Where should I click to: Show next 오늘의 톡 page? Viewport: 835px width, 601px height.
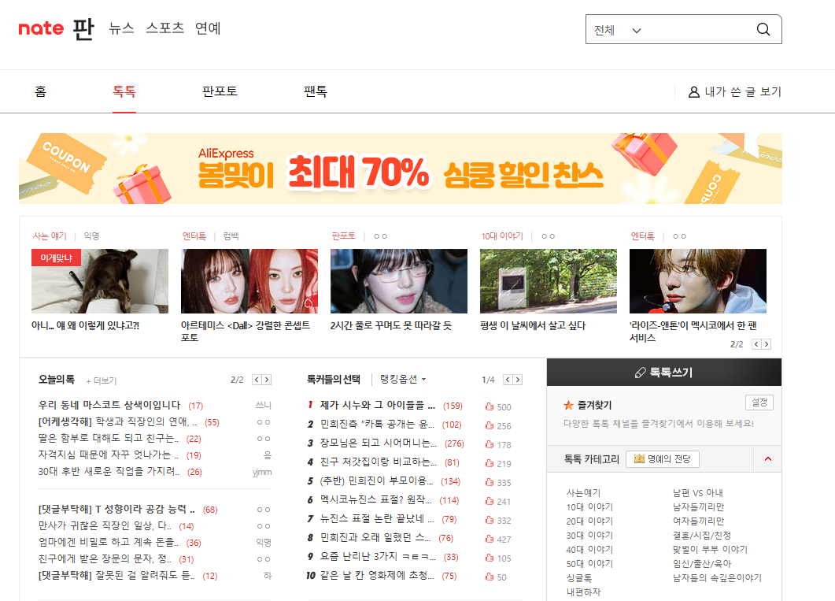[x=267, y=380]
